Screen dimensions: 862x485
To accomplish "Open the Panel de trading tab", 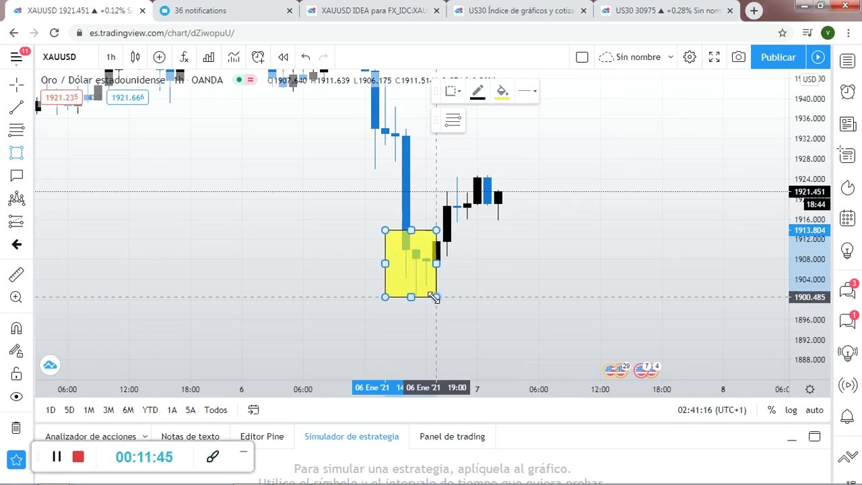I will [452, 437].
